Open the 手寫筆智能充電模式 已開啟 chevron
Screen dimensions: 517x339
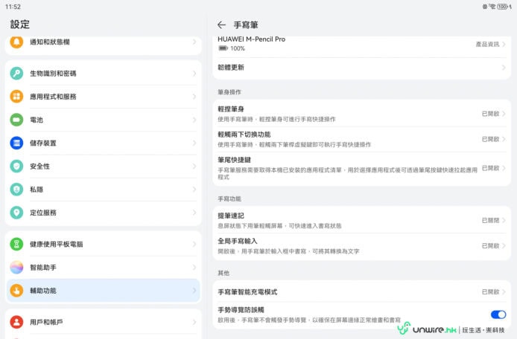(x=504, y=292)
